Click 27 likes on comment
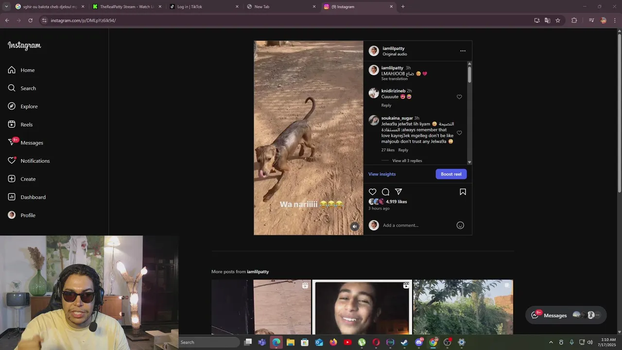Screen dimensions: 622x350 click(x=388, y=150)
